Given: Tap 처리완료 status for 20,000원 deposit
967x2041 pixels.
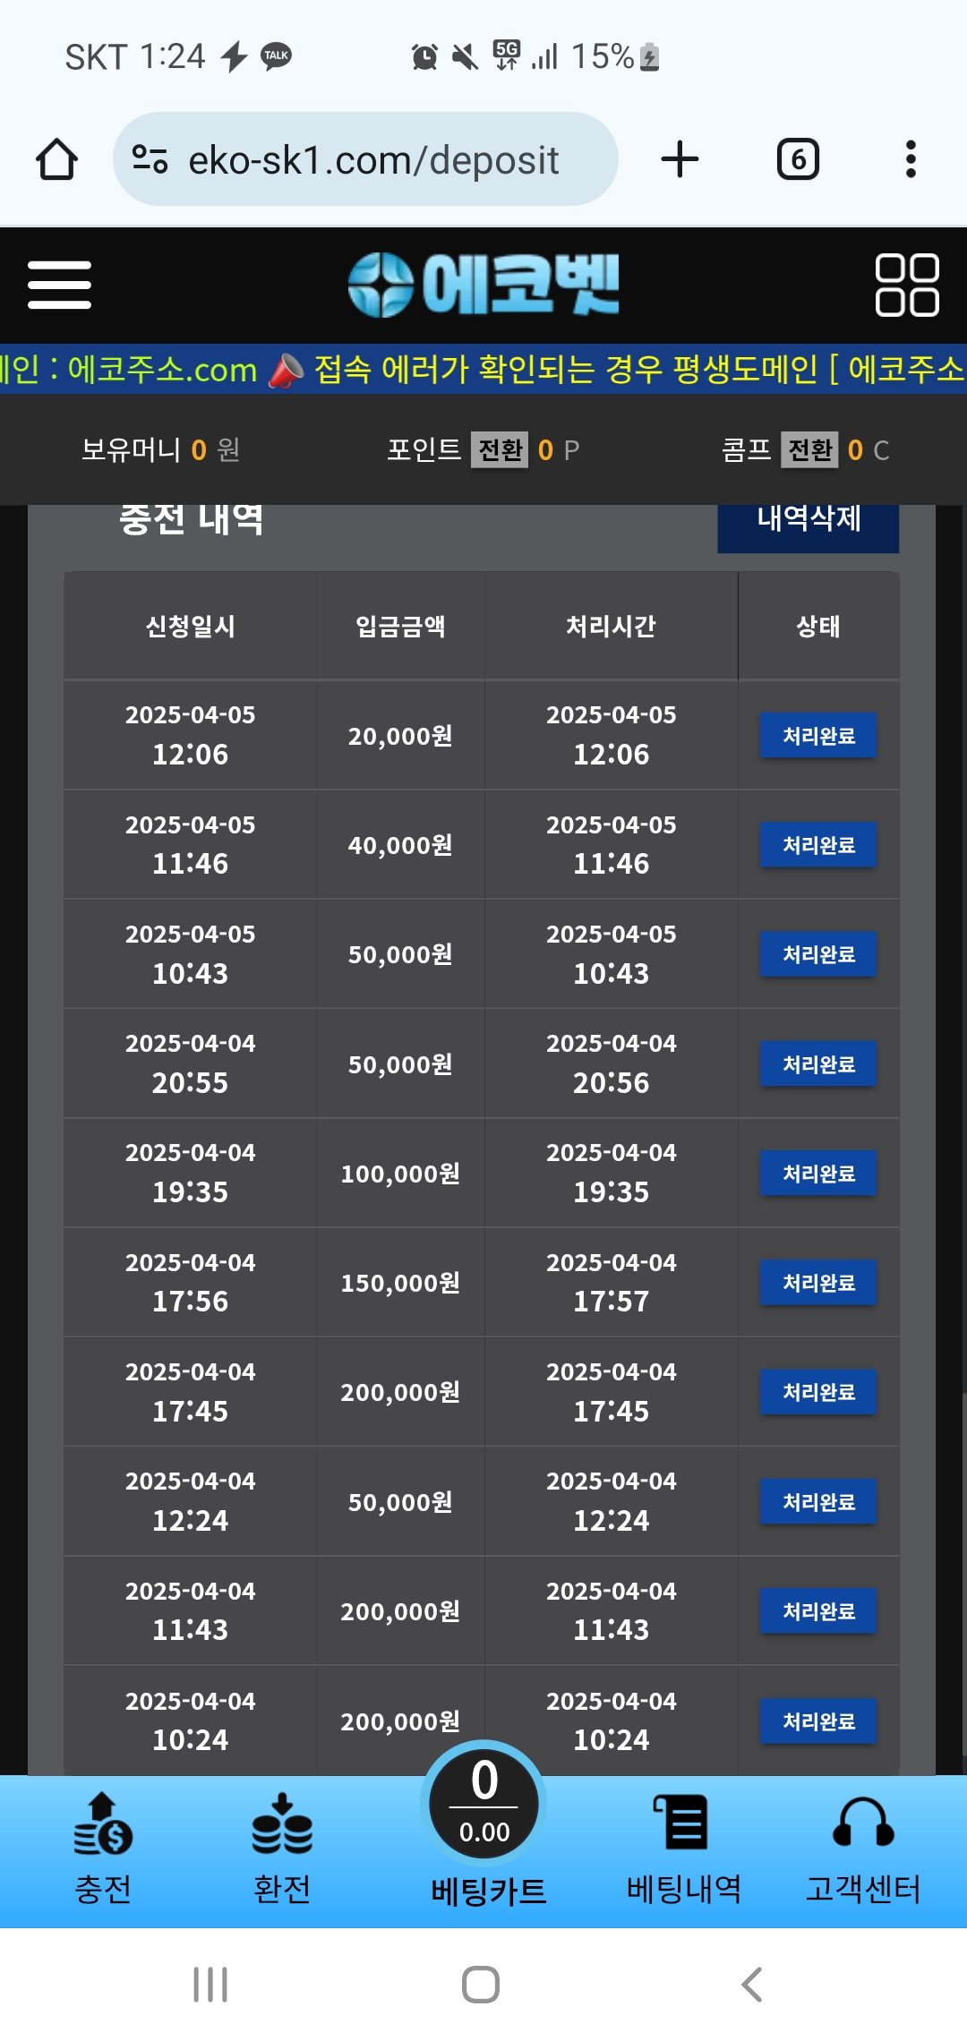Looking at the screenshot, I should tap(818, 736).
